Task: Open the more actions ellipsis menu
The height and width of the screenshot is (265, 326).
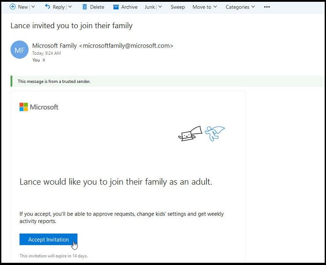Action: click(267, 7)
